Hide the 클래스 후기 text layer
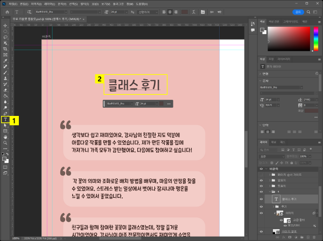 click(x=262, y=198)
